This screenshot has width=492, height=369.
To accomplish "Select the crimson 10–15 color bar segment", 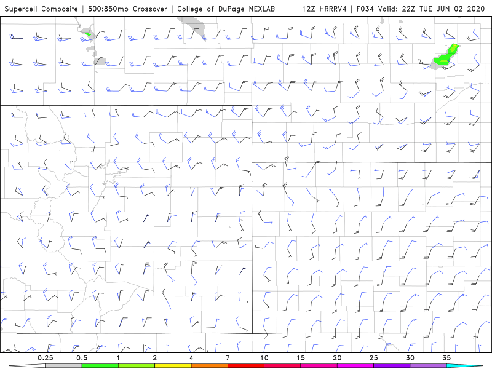I will [282, 366].
